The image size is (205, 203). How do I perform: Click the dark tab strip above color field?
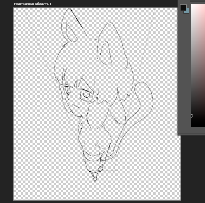click(x=197, y=1)
